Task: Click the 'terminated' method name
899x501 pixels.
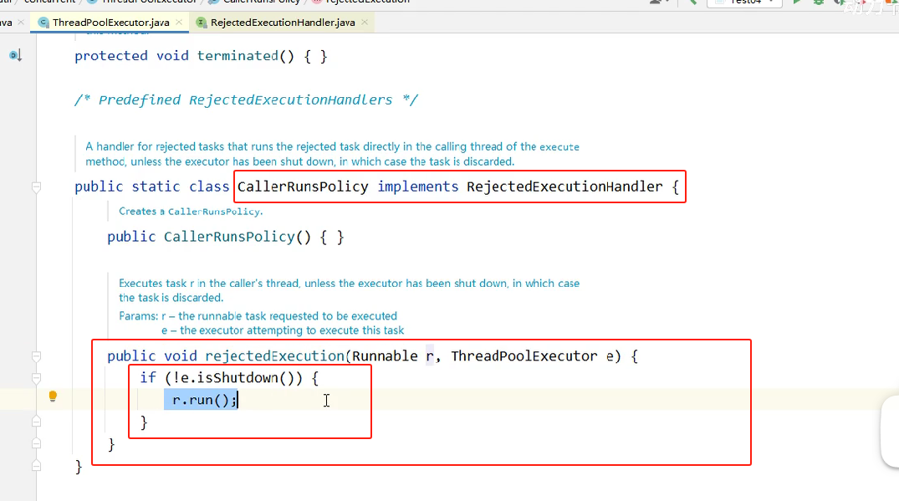Action: (238, 55)
